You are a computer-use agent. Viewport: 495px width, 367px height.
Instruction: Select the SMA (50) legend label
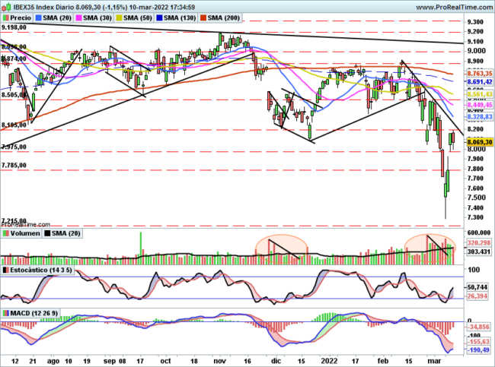click(138, 18)
